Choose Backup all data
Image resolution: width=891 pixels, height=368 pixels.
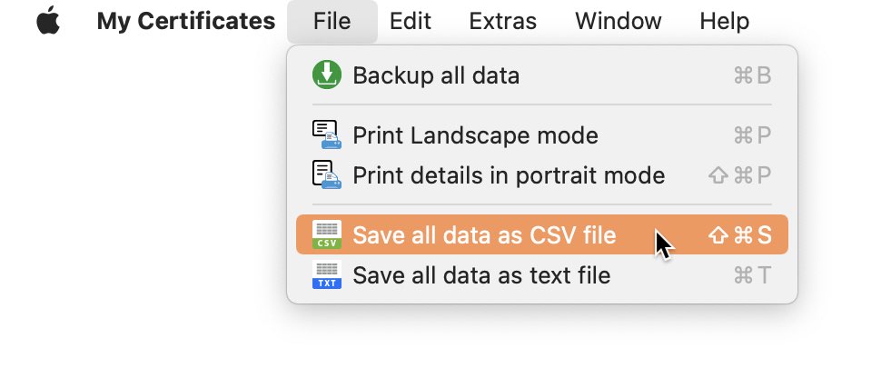click(542, 75)
